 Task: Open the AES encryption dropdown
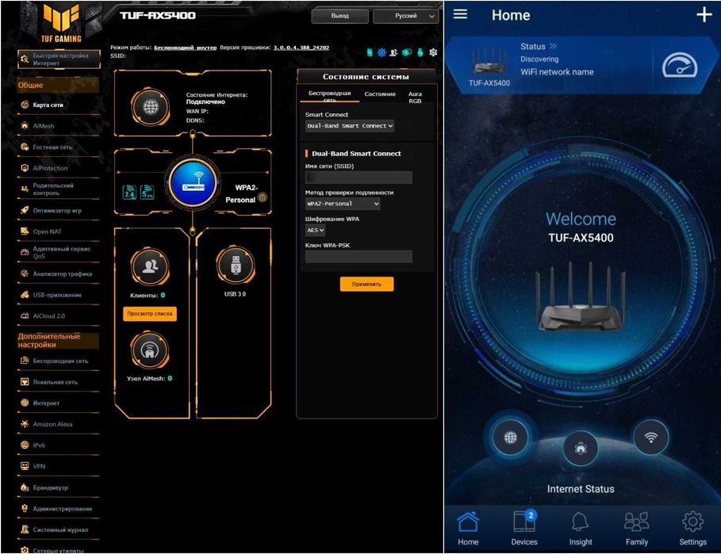pyautogui.click(x=316, y=230)
